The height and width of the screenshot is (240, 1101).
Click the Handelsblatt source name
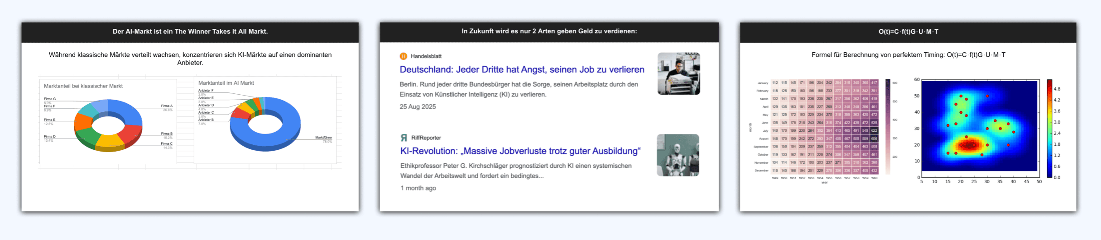click(x=426, y=56)
